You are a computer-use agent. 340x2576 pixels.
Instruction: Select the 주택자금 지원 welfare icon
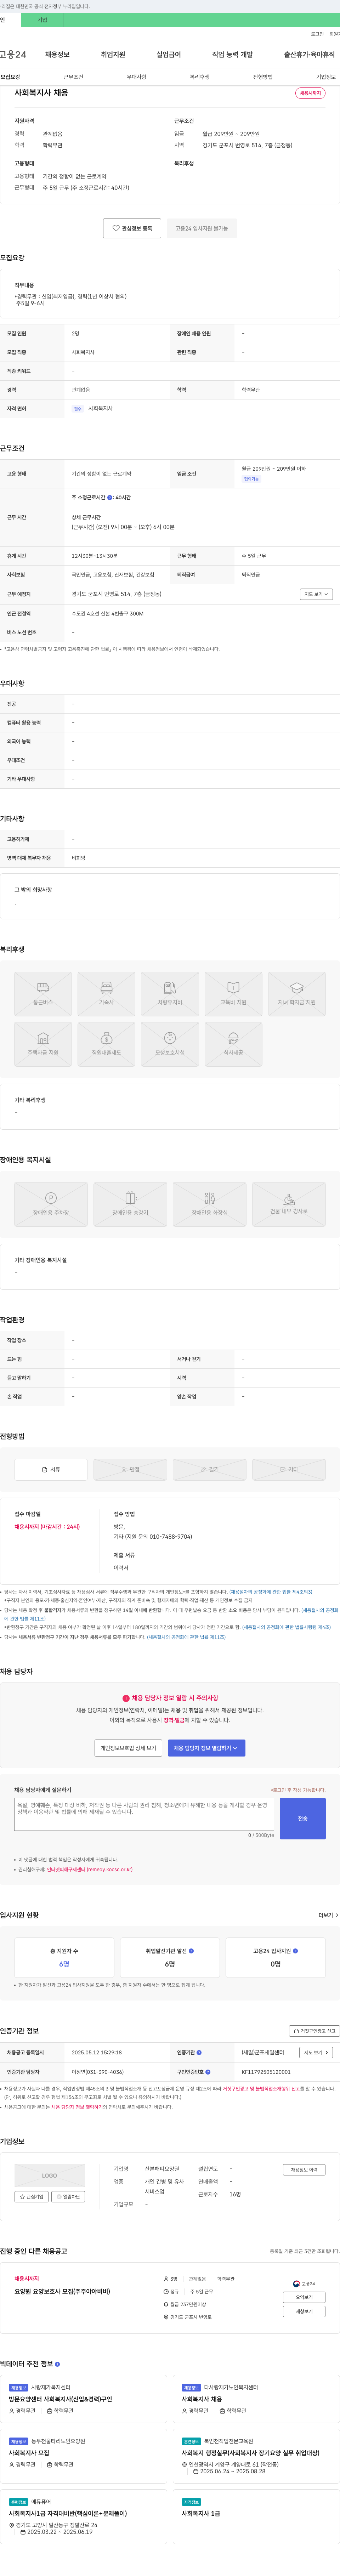[43, 1044]
